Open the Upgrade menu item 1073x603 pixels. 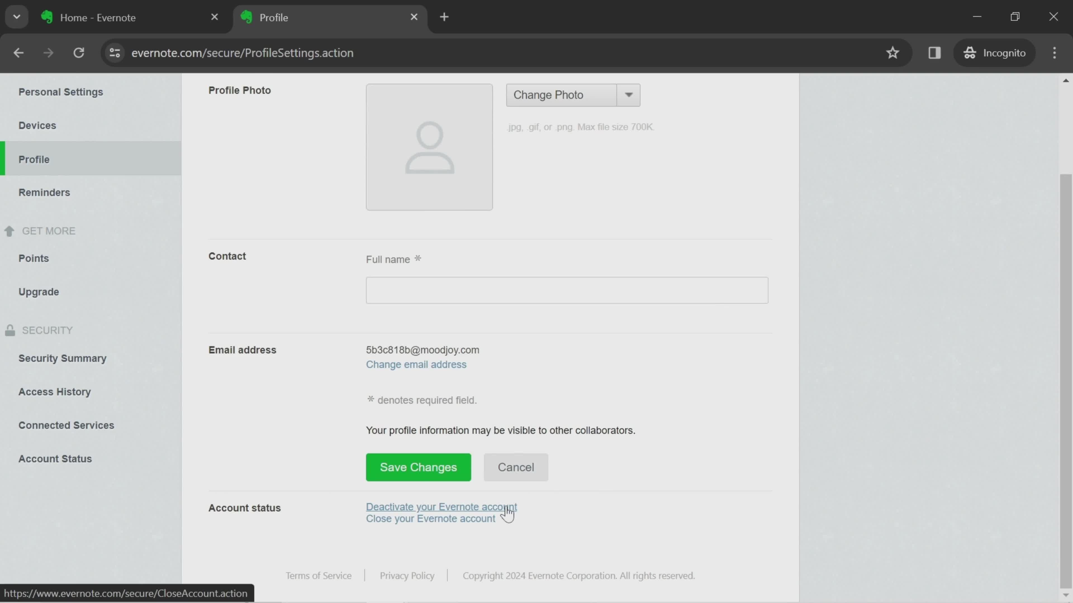(x=38, y=291)
